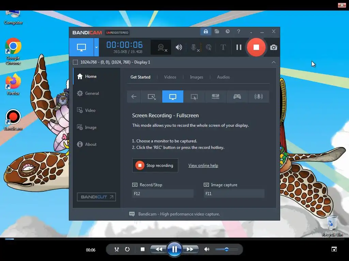This screenshot has height=261, width=349.
Task: Open the View online help link
Action: (203, 166)
